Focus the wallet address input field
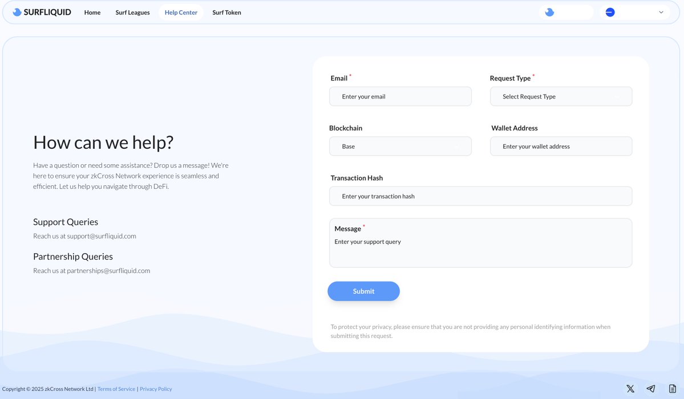The width and height of the screenshot is (684, 399). pyautogui.click(x=561, y=146)
